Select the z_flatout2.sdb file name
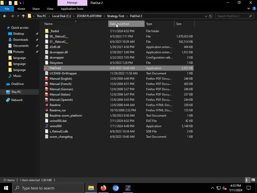 click(59, 131)
